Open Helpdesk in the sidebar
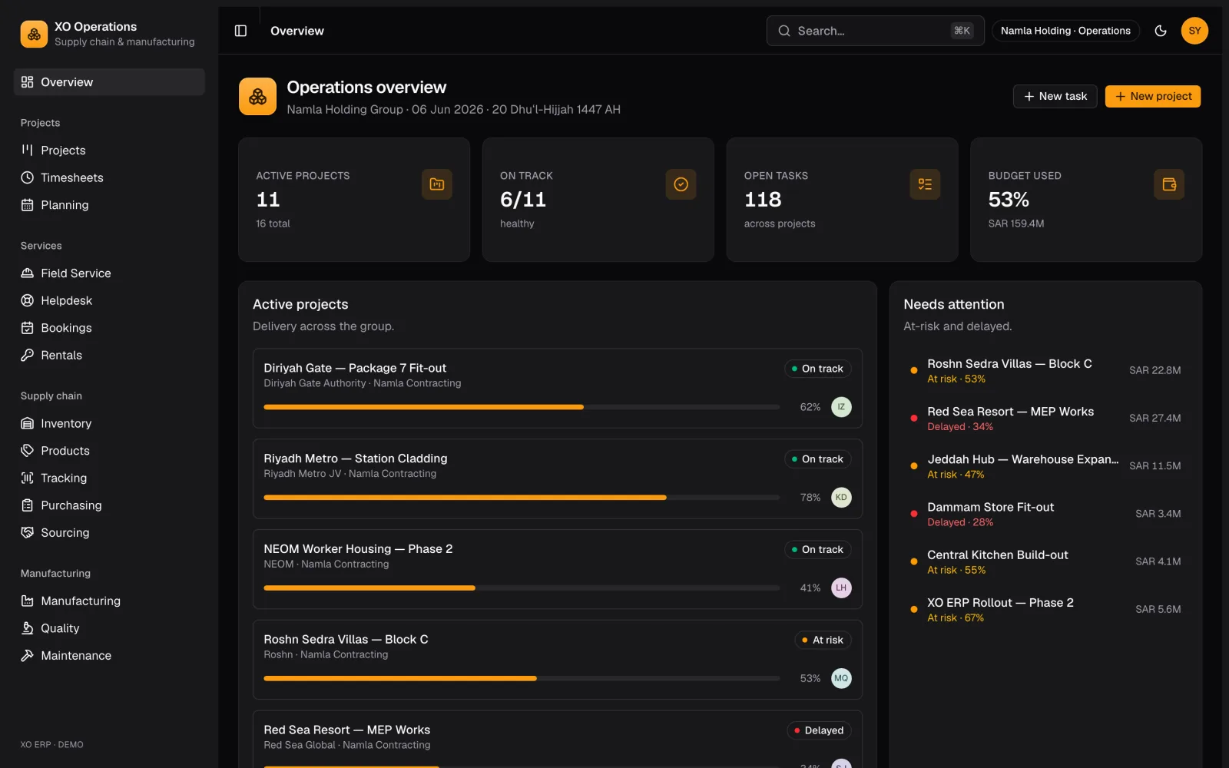 [x=109, y=300]
